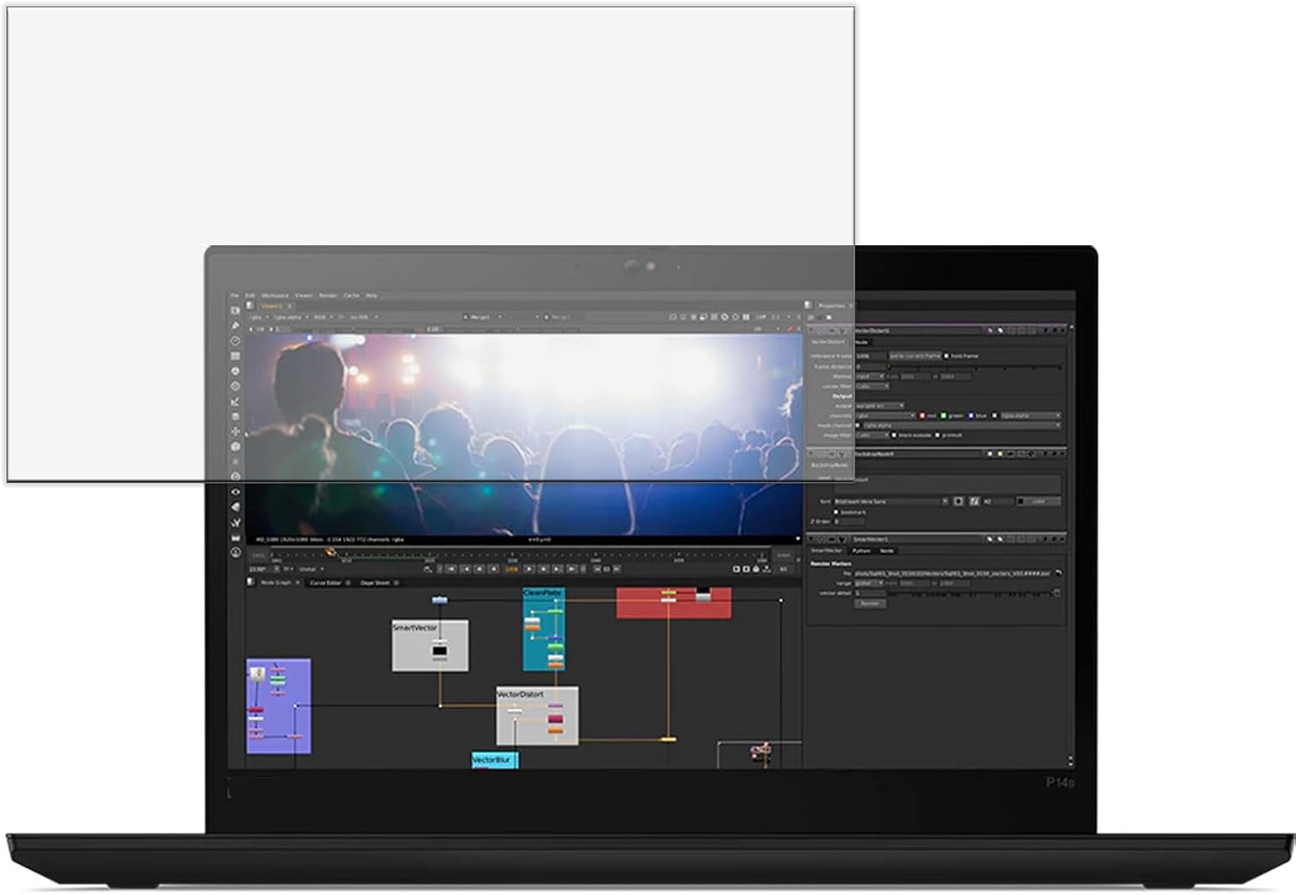Open the backdrop color swatch button
Viewport: 1296px width, 895px height.
[1039, 501]
